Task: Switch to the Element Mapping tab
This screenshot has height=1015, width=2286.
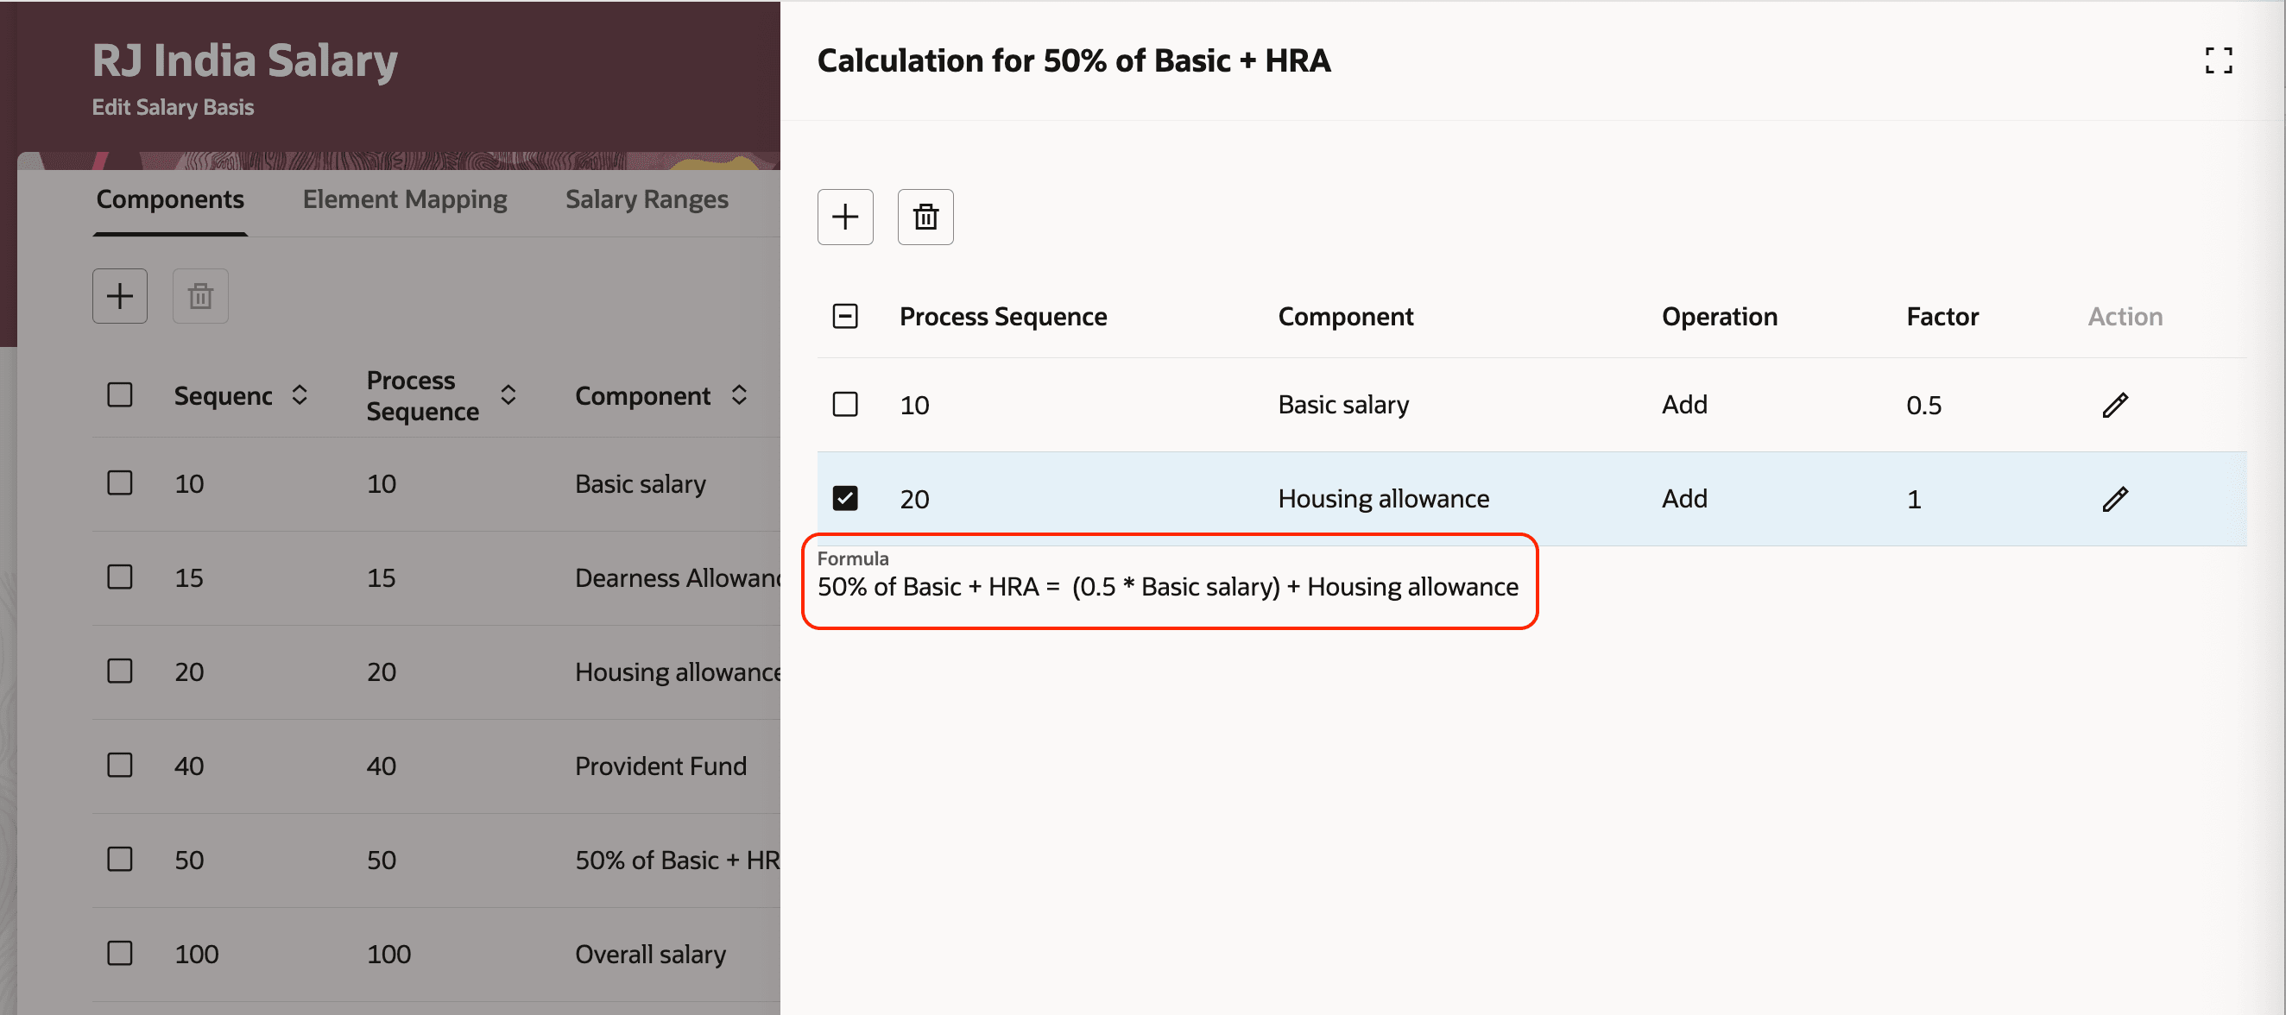Action: 405,199
